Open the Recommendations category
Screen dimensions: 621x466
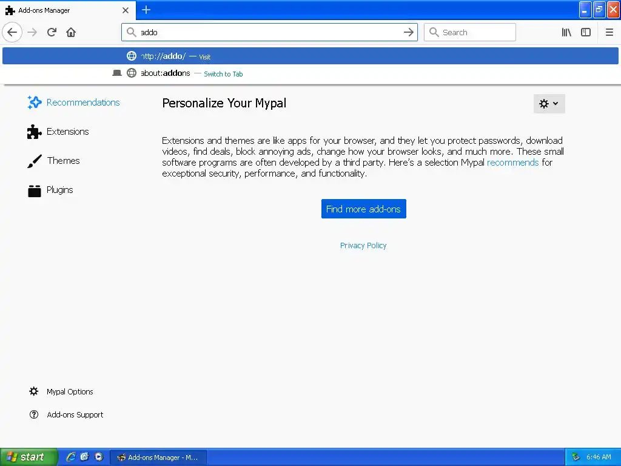[x=73, y=102]
